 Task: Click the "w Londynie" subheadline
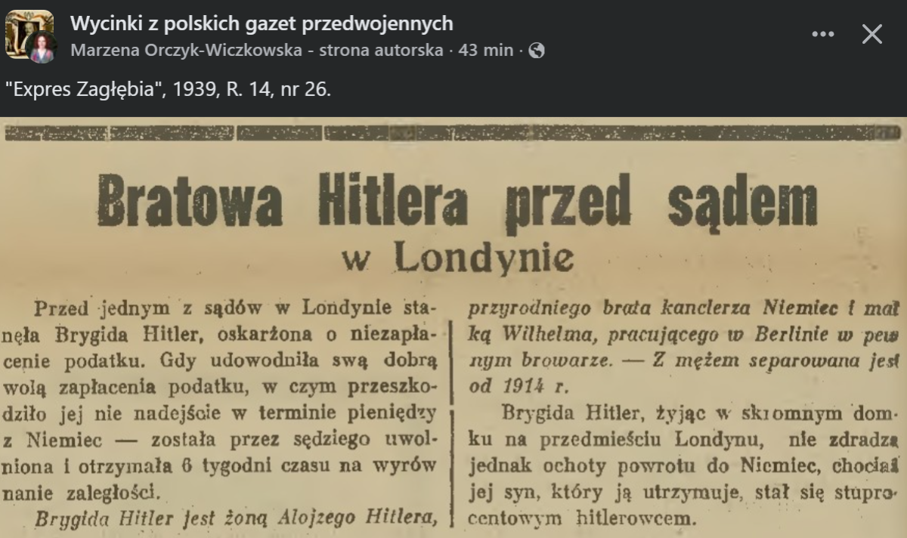457,258
